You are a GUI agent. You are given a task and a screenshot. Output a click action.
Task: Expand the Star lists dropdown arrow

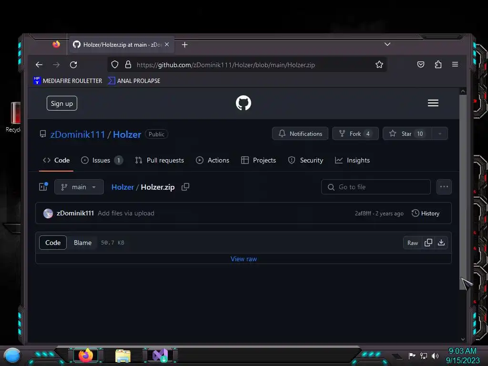(x=440, y=133)
